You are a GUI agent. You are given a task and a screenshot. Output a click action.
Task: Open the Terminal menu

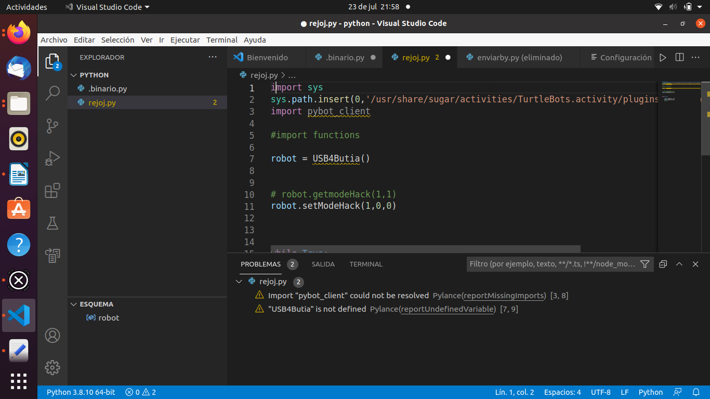(x=221, y=40)
